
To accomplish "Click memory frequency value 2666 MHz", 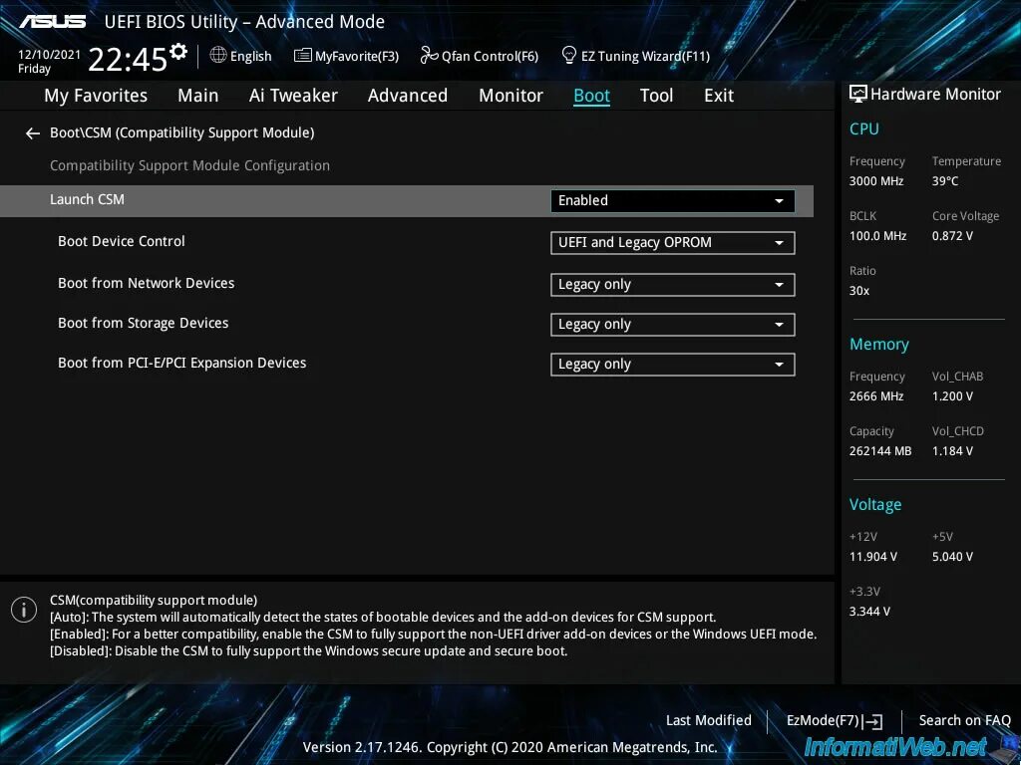I will [x=876, y=396].
